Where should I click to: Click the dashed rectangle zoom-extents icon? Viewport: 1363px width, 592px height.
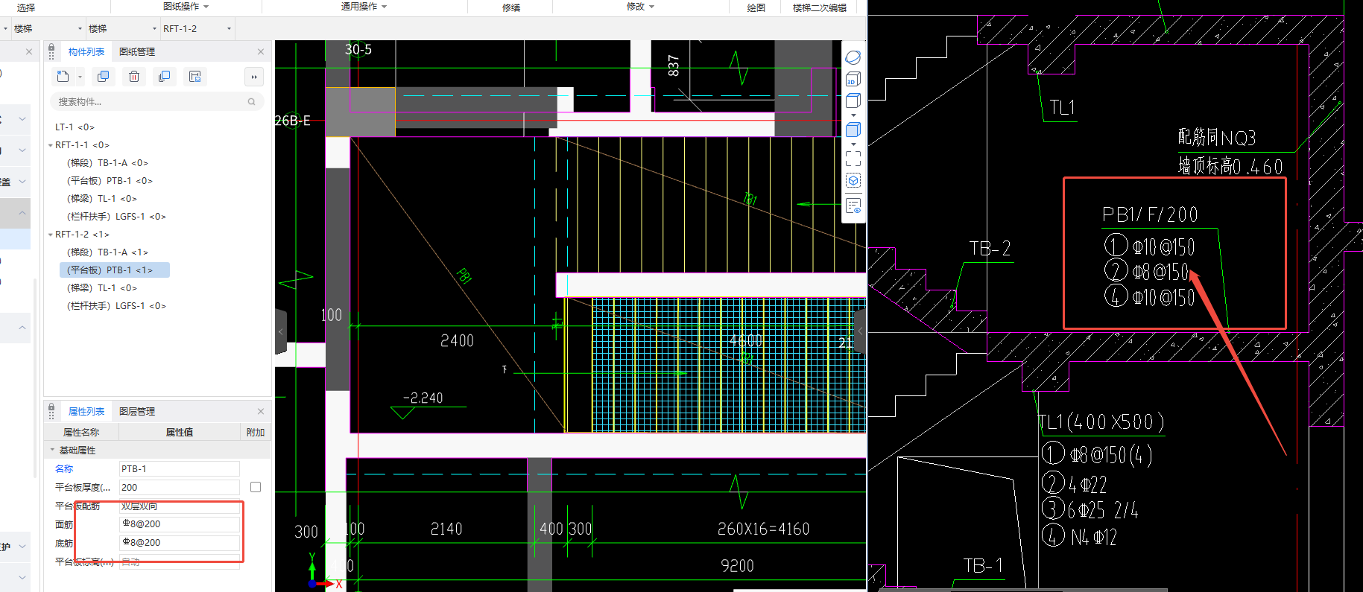853,159
